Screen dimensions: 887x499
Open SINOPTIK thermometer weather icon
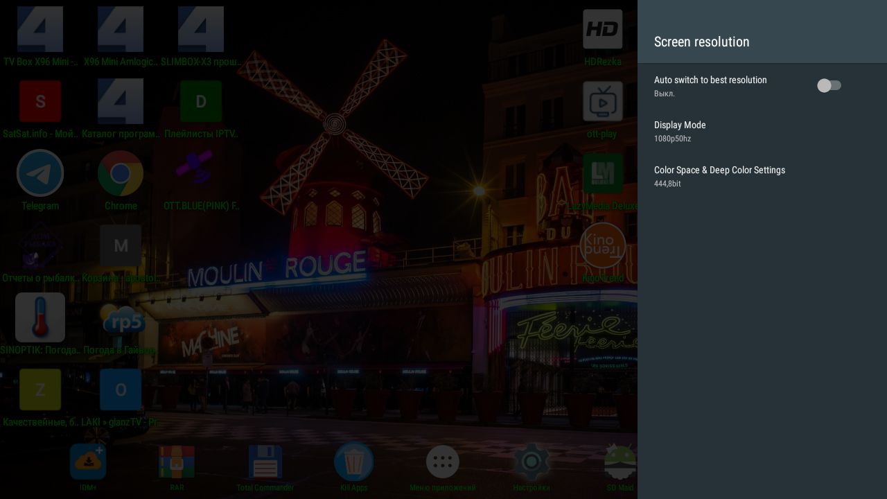40,317
